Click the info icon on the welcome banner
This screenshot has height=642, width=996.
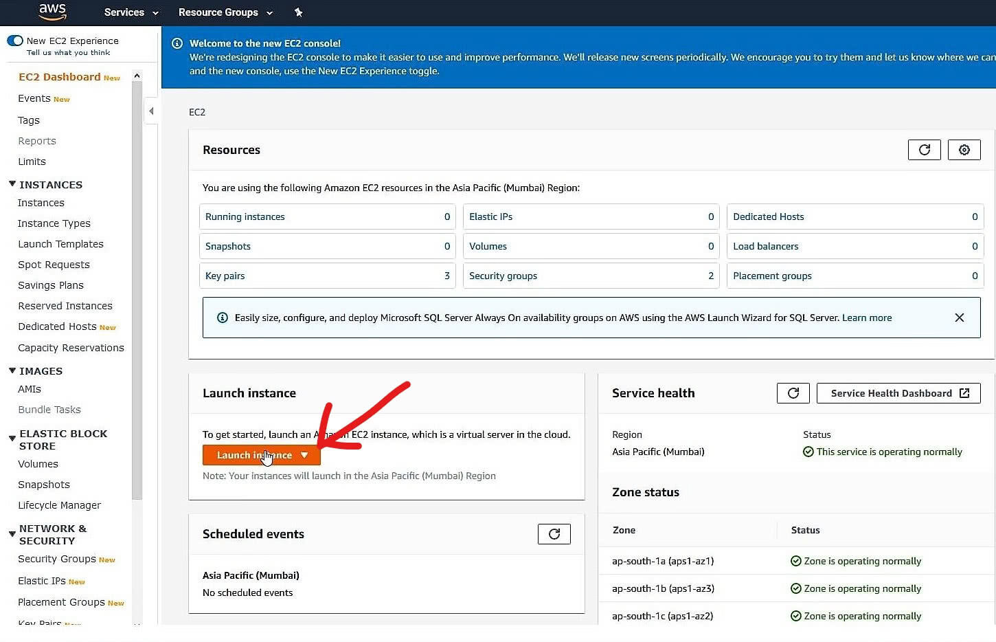coord(177,43)
